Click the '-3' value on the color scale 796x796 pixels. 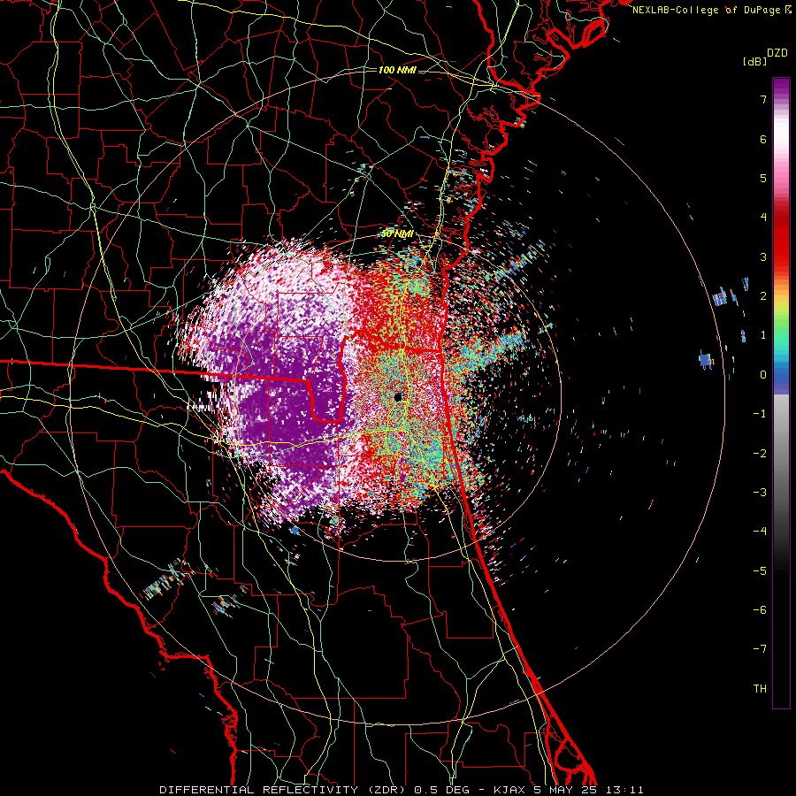coord(760,493)
